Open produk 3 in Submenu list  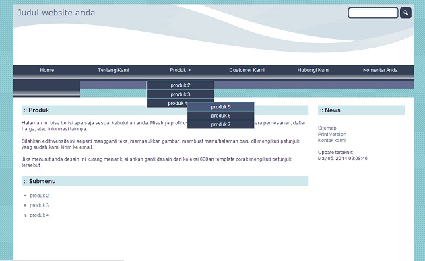39,205
